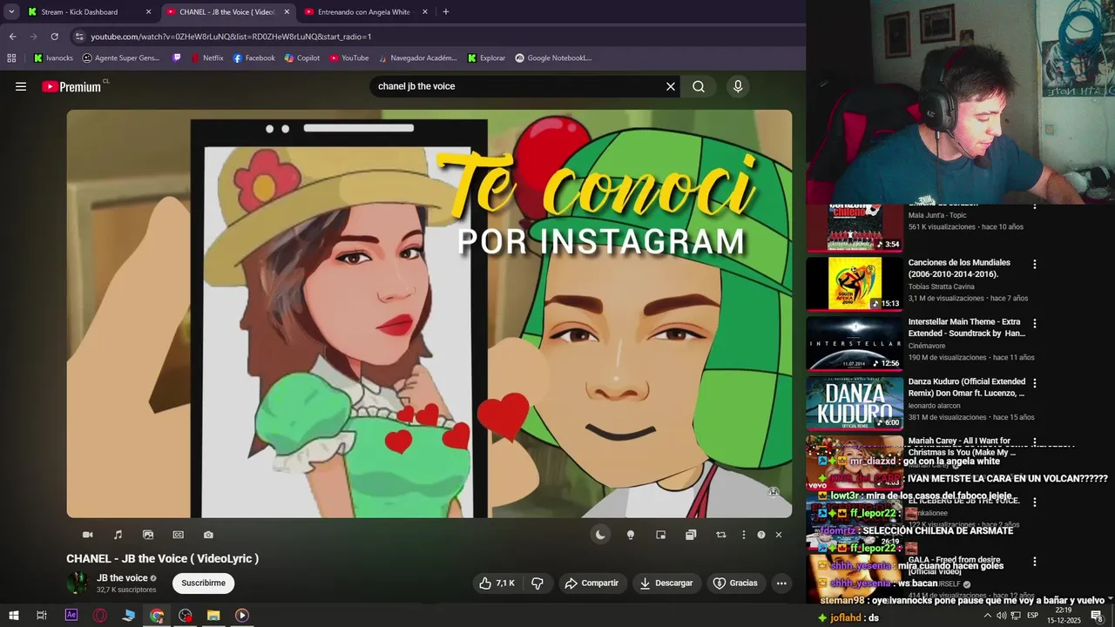Image resolution: width=1115 pixels, height=627 pixels.
Task: Close the Stream - Kick Dashboard tab
Action: pos(148,12)
